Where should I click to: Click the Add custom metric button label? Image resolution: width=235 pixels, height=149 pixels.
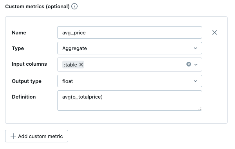[x=40, y=136]
